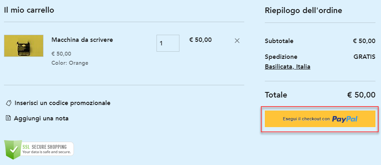Click the promo code tag icon

click(x=9, y=103)
